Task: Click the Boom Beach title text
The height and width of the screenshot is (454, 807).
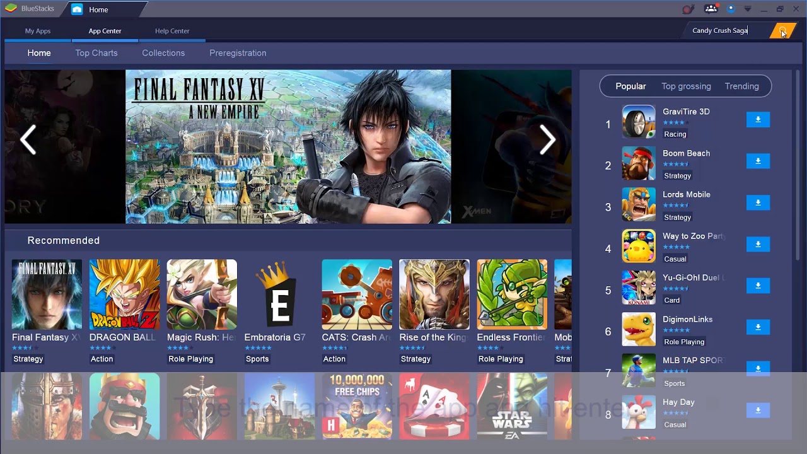Action: click(x=686, y=153)
